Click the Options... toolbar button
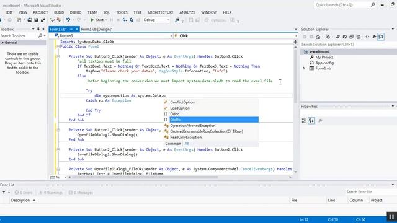Screen dimensions: 397x223 tap(215, 20)
